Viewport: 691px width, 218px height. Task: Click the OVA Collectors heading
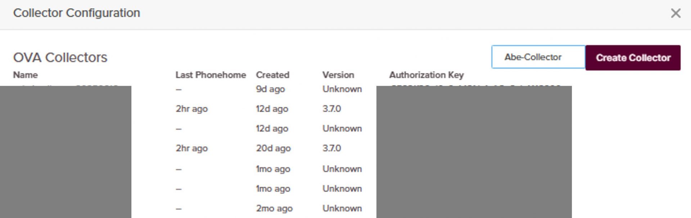tap(60, 58)
